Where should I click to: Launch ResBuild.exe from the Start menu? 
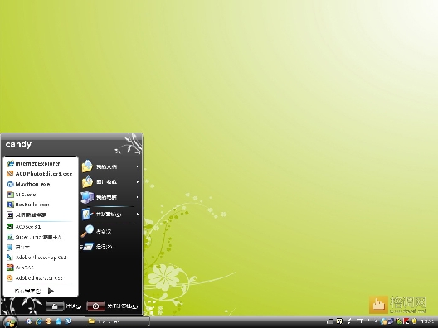[28, 205]
